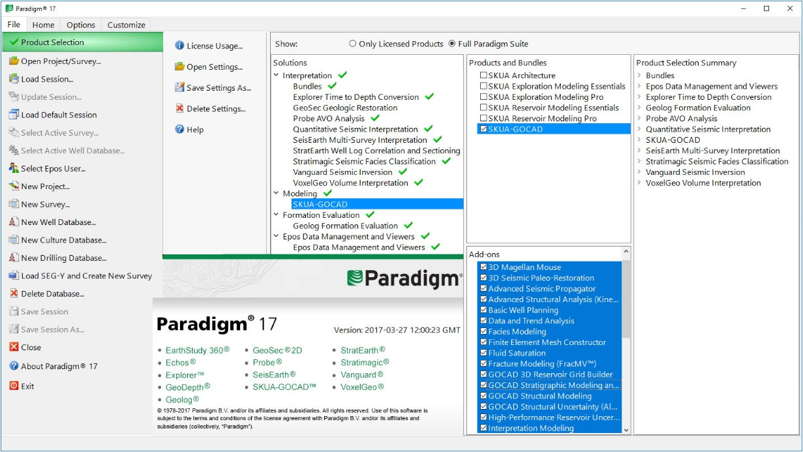Collapse Epos Data Management and Viewers group
The height and width of the screenshot is (452, 803).
(277, 236)
